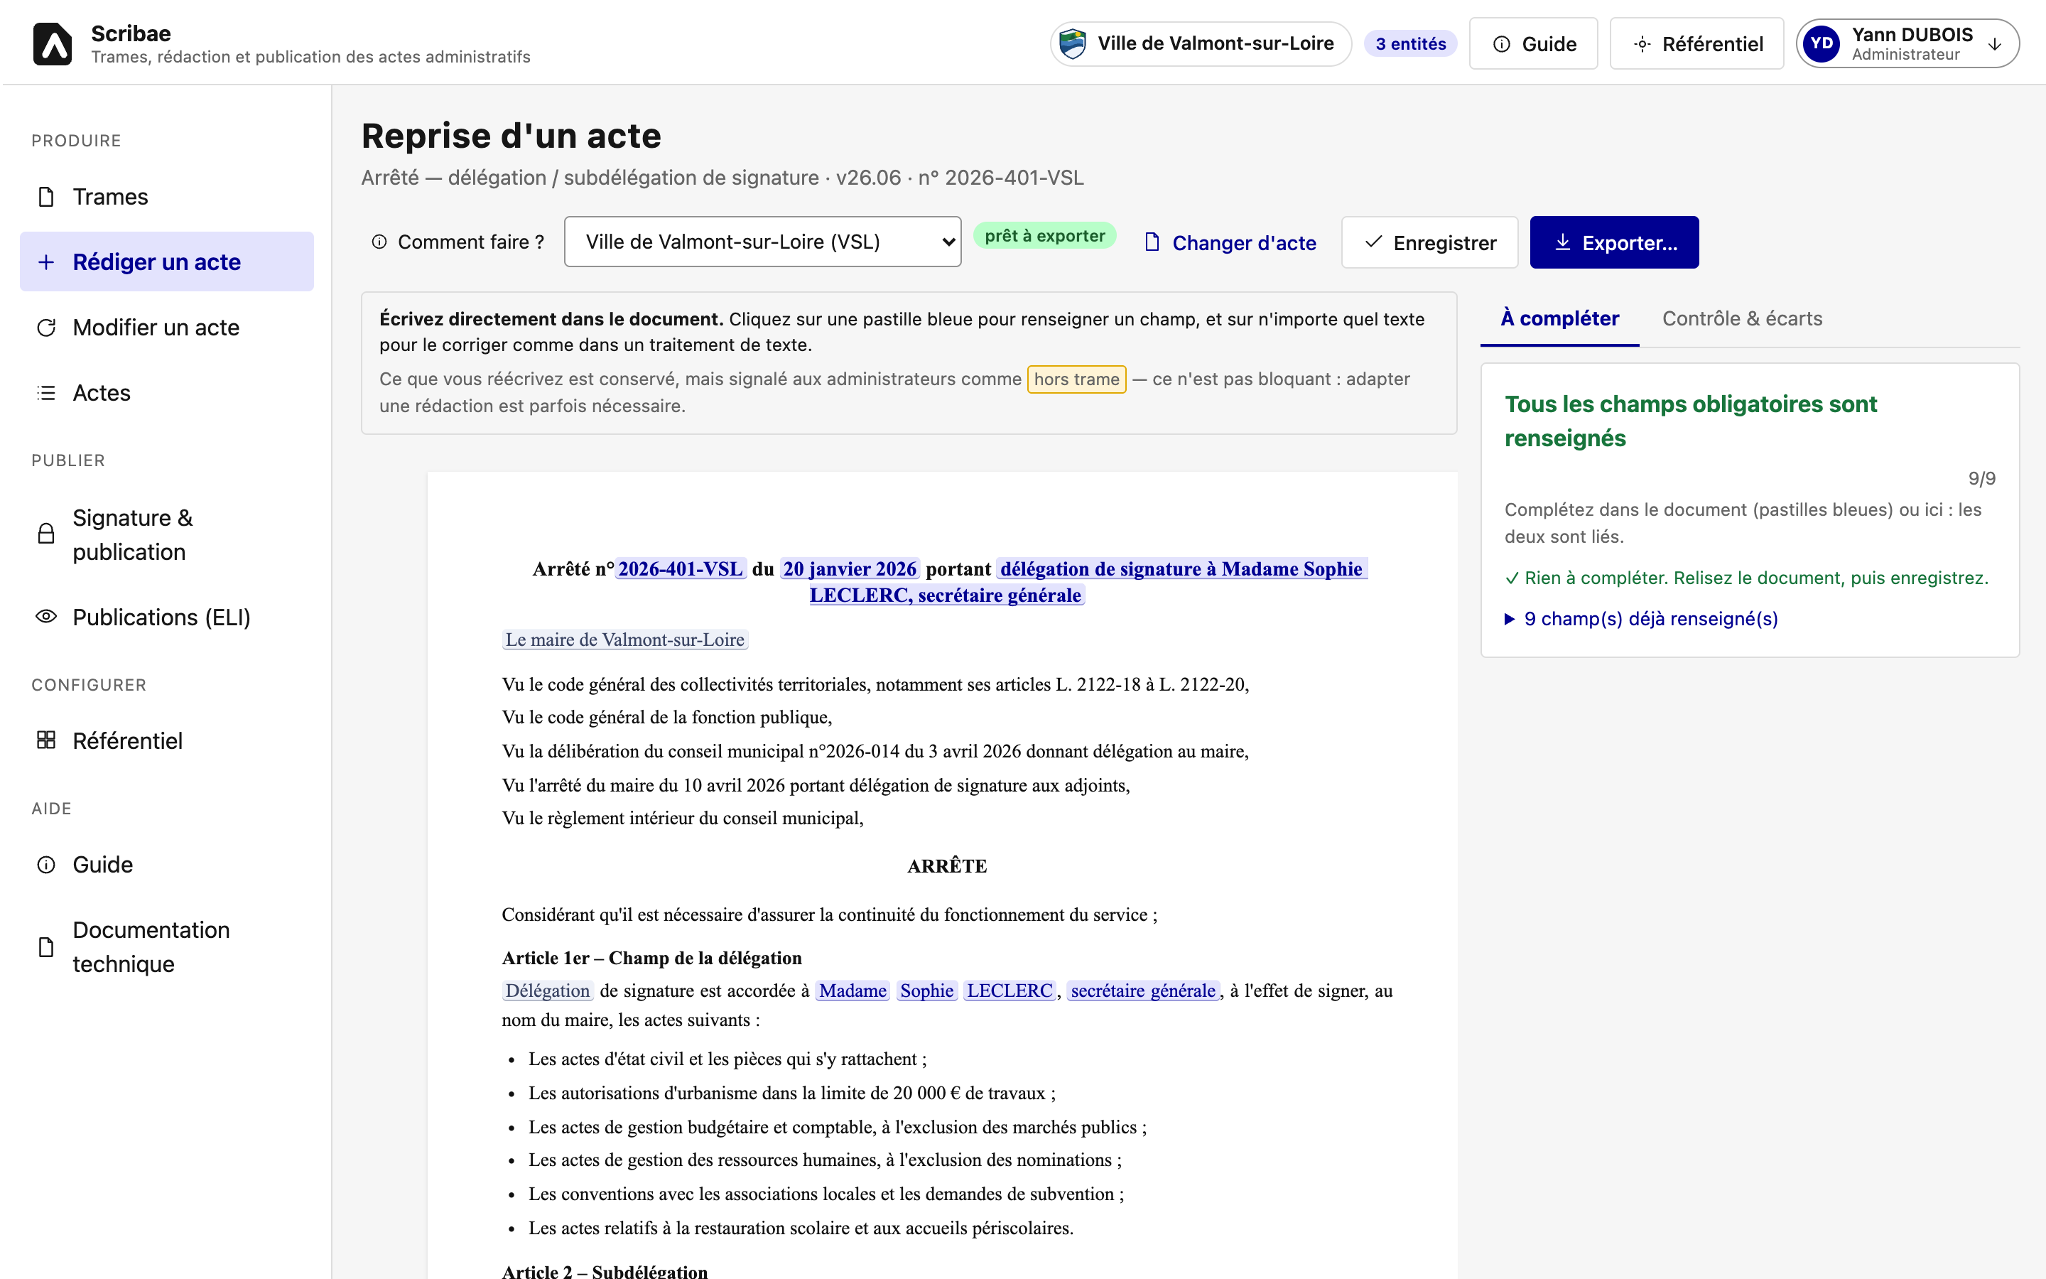Click the Scribae logo icon

(53, 44)
